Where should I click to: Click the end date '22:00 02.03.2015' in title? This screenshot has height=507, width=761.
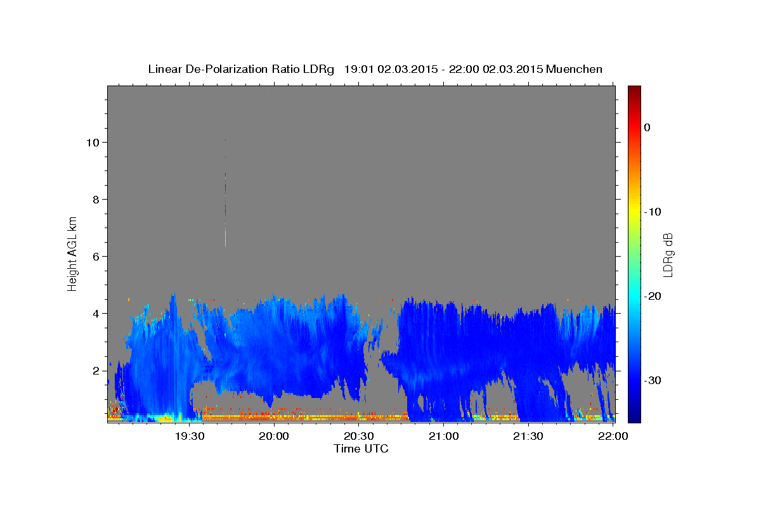[x=496, y=69]
